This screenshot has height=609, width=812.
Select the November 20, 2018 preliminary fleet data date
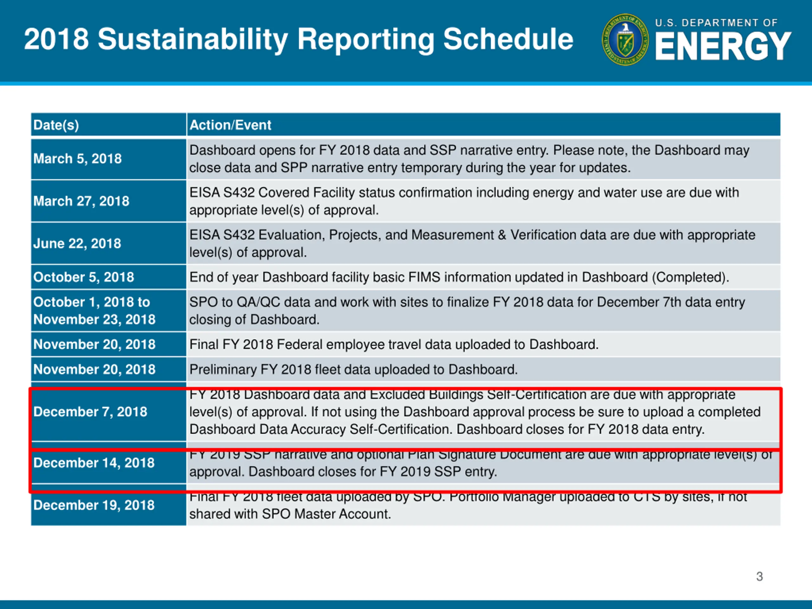(109, 369)
